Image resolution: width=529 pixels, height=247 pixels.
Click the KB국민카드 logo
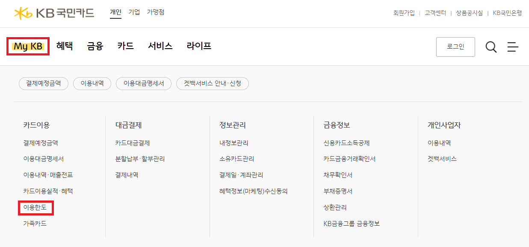[53, 13]
